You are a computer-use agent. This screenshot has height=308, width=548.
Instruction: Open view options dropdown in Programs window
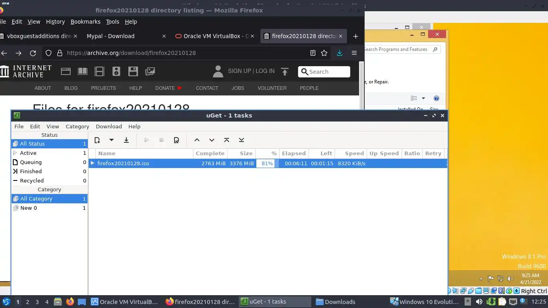tap(423, 98)
